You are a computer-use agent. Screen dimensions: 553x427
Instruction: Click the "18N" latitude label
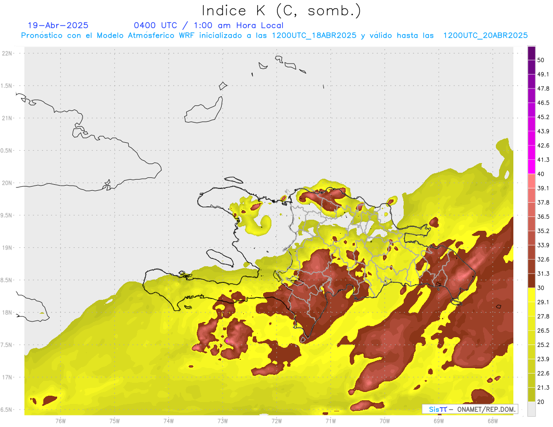click(x=7, y=312)
